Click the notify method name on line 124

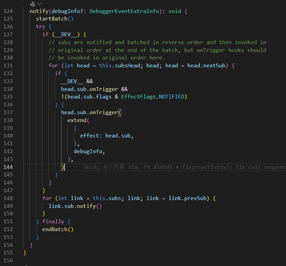(x=39, y=11)
